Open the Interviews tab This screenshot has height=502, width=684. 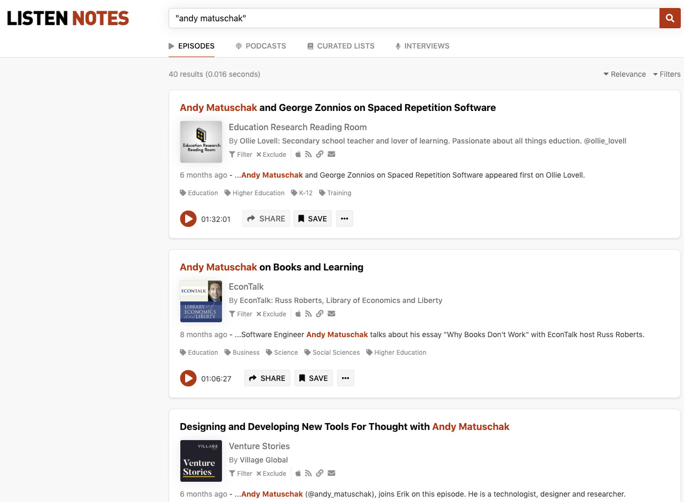point(422,46)
